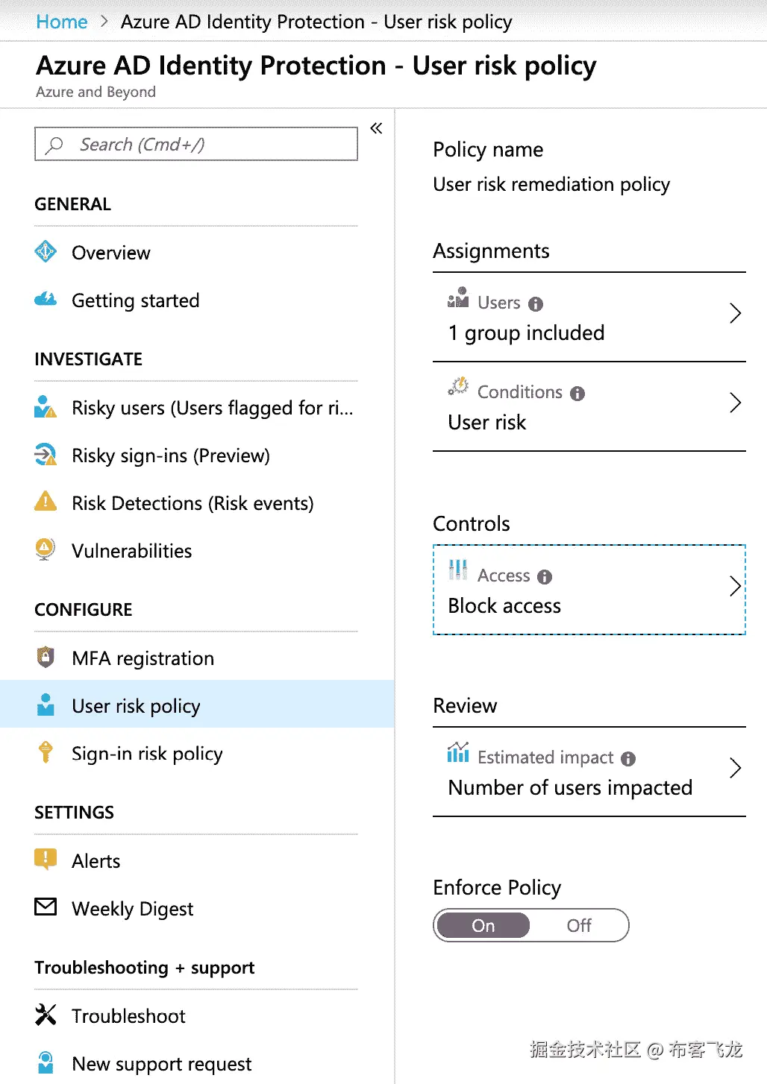Viewport: 767px width, 1084px height.
Task: Set Enforce Policy to On
Action: [483, 926]
